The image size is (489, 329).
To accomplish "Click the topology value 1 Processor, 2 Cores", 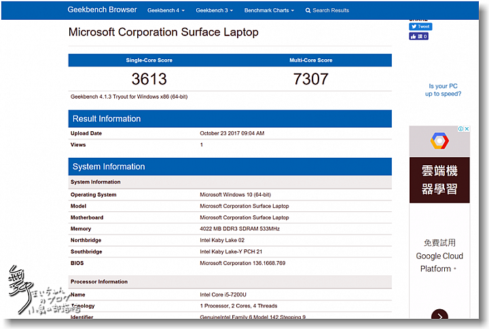I will [x=238, y=306].
